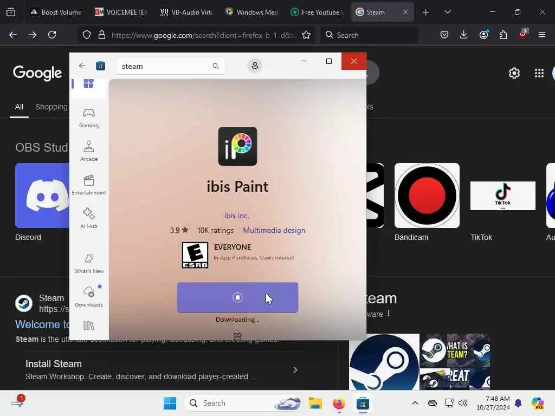Click the Firefox URL address bar
The width and height of the screenshot is (555, 416).
(x=196, y=35)
